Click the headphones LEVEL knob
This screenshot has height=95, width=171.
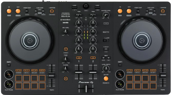click(x=65, y=68)
